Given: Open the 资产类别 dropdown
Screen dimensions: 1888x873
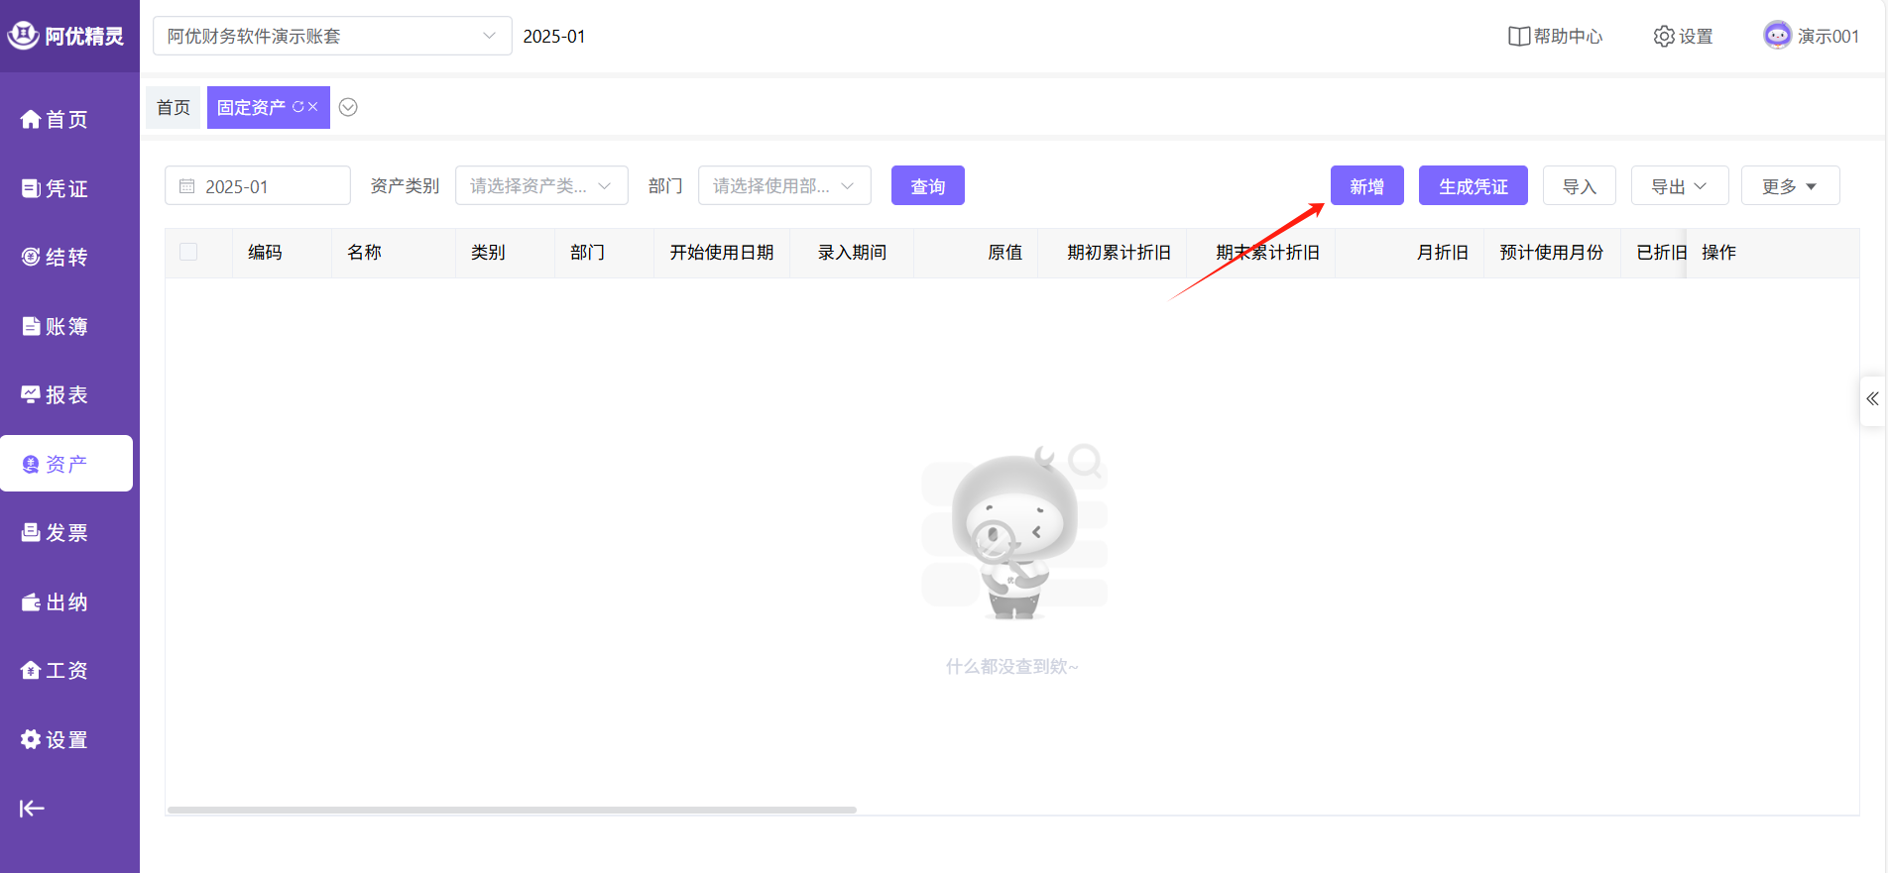Looking at the screenshot, I should point(541,186).
